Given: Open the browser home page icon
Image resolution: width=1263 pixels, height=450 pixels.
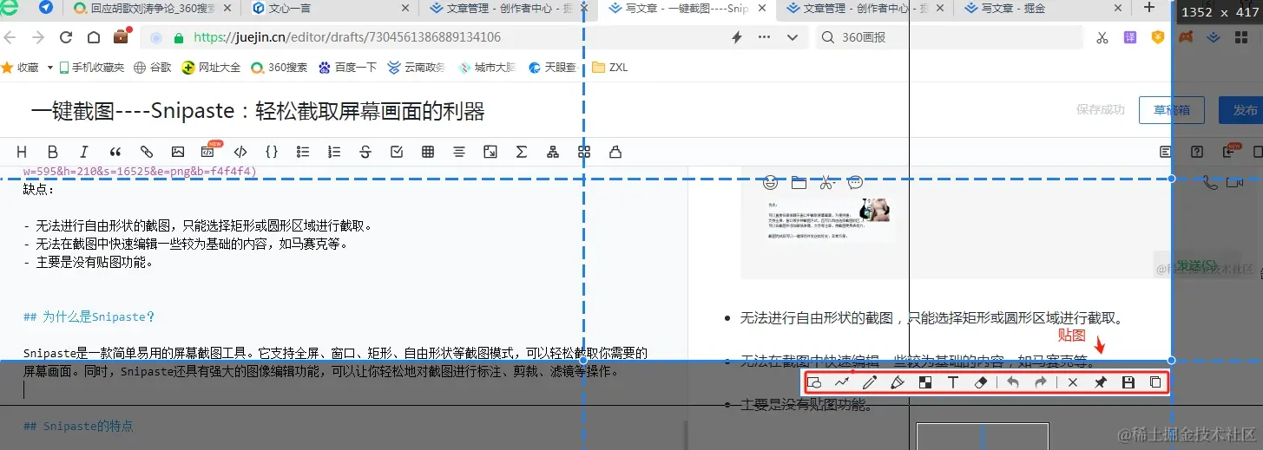Looking at the screenshot, I should 93,38.
